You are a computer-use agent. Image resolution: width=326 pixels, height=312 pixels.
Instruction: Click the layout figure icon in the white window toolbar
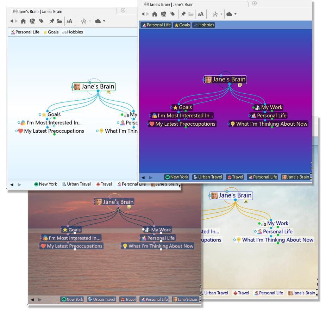tap(83, 21)
